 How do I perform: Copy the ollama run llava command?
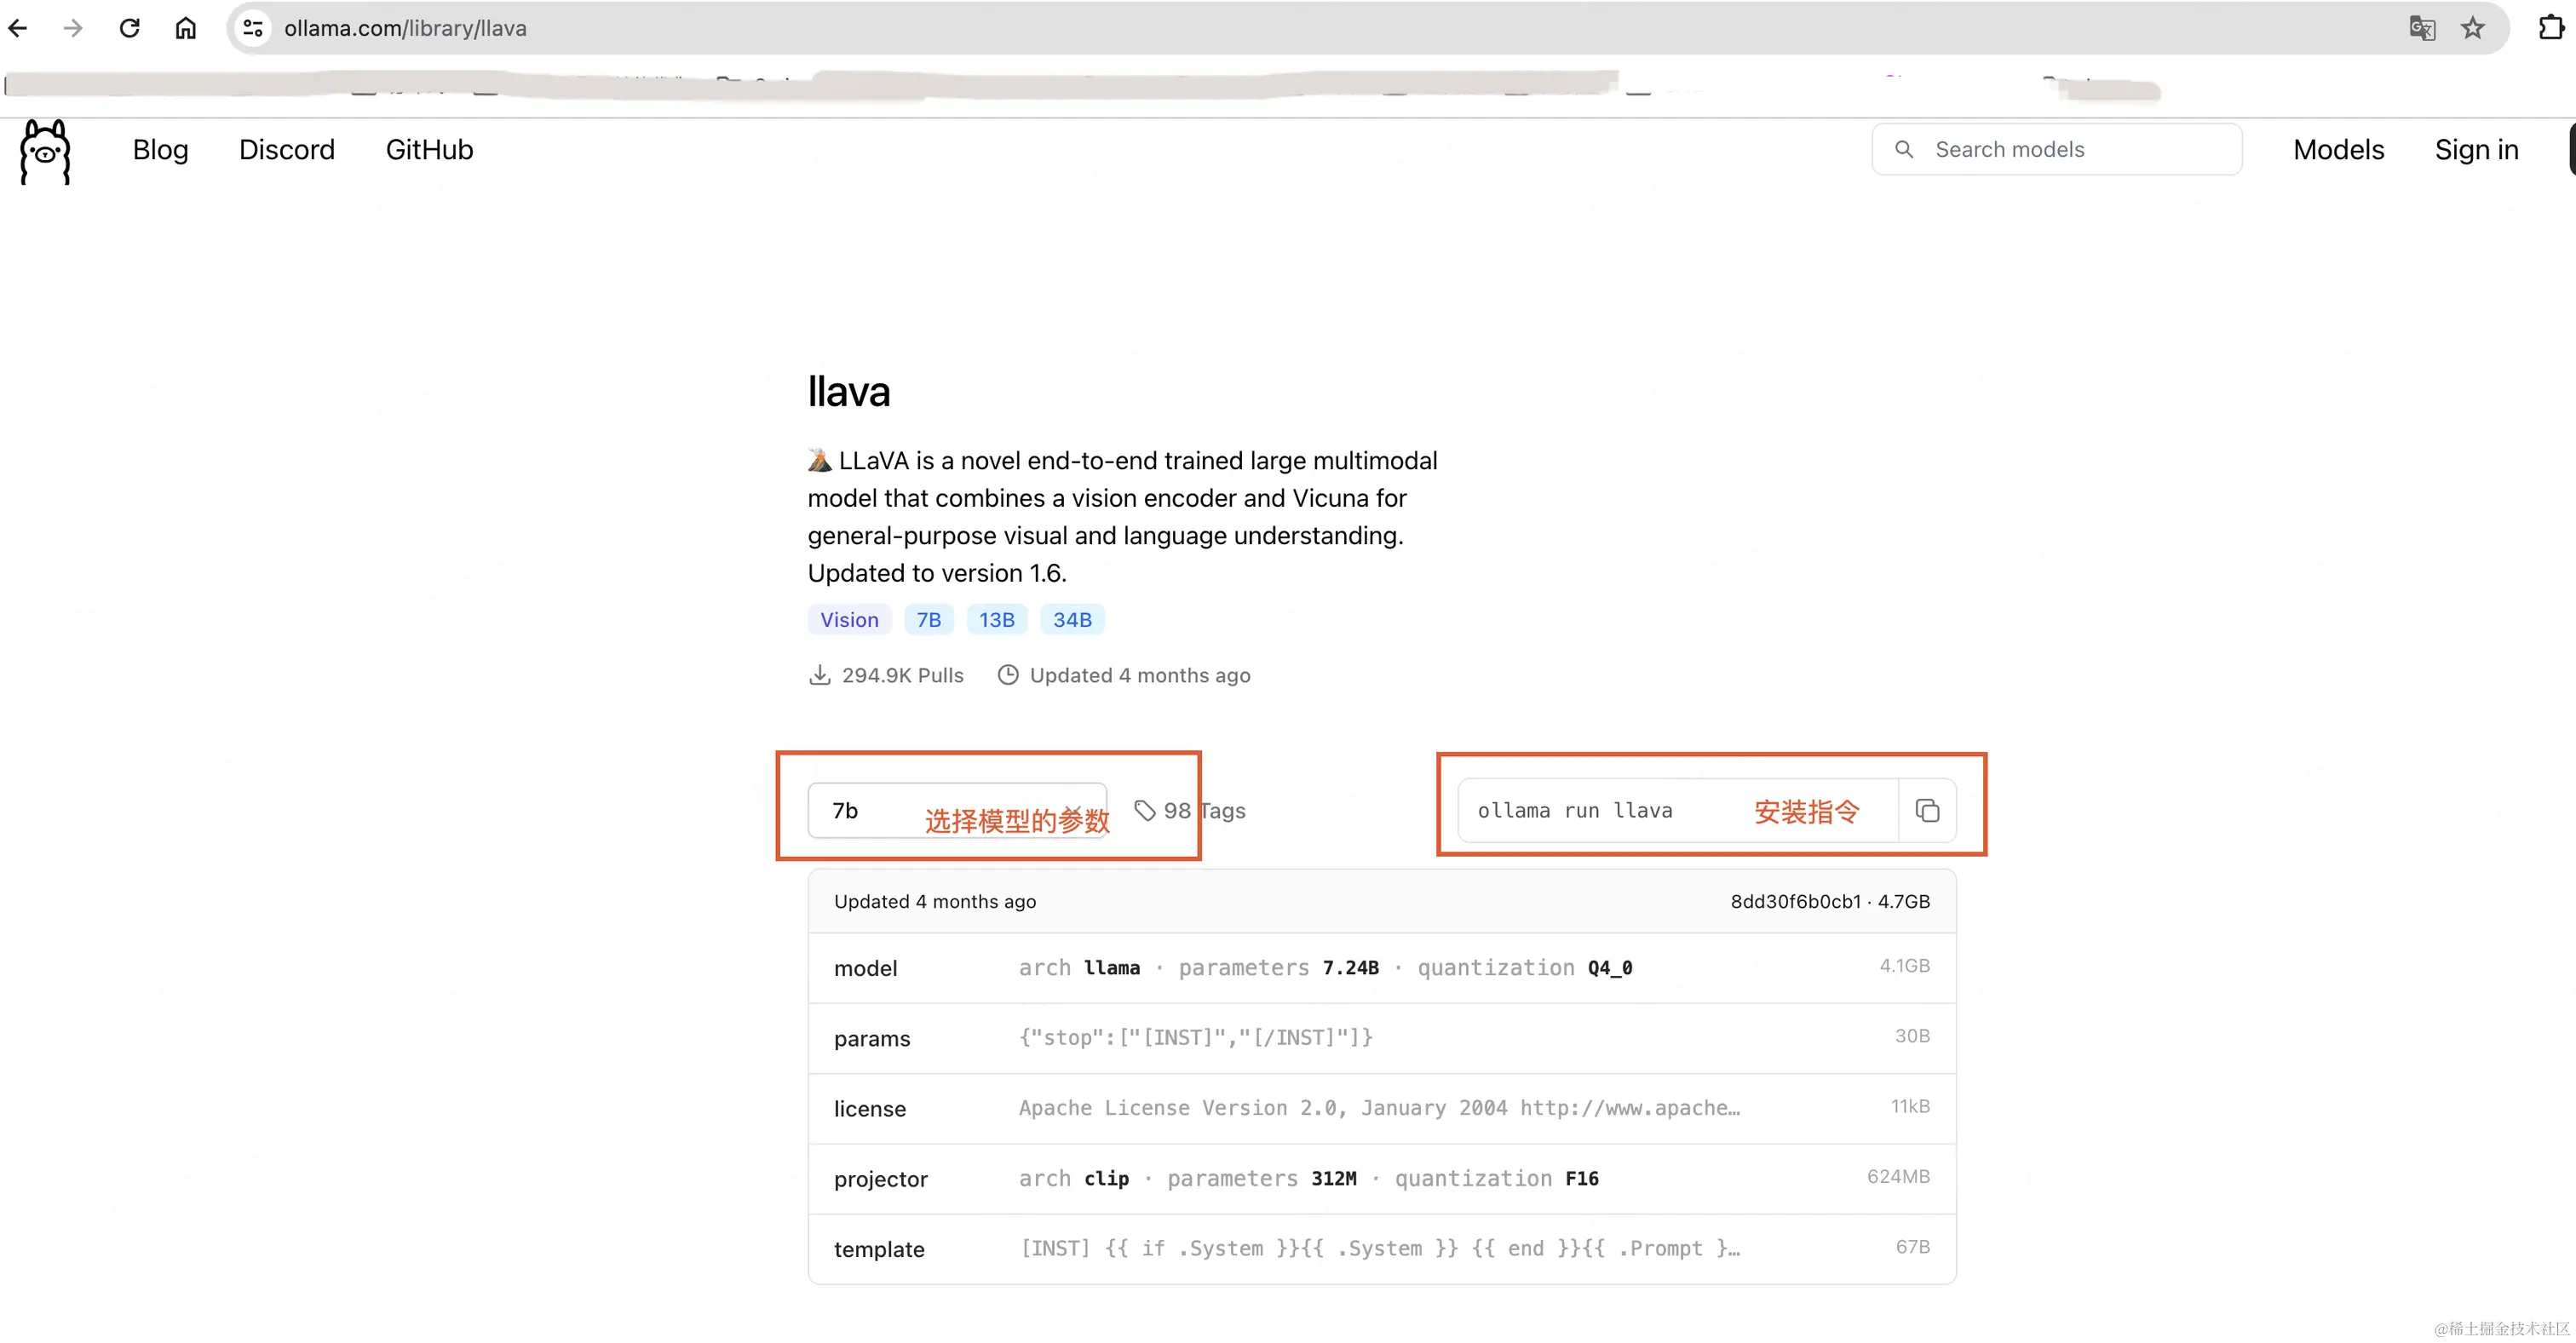(1926, 810)
